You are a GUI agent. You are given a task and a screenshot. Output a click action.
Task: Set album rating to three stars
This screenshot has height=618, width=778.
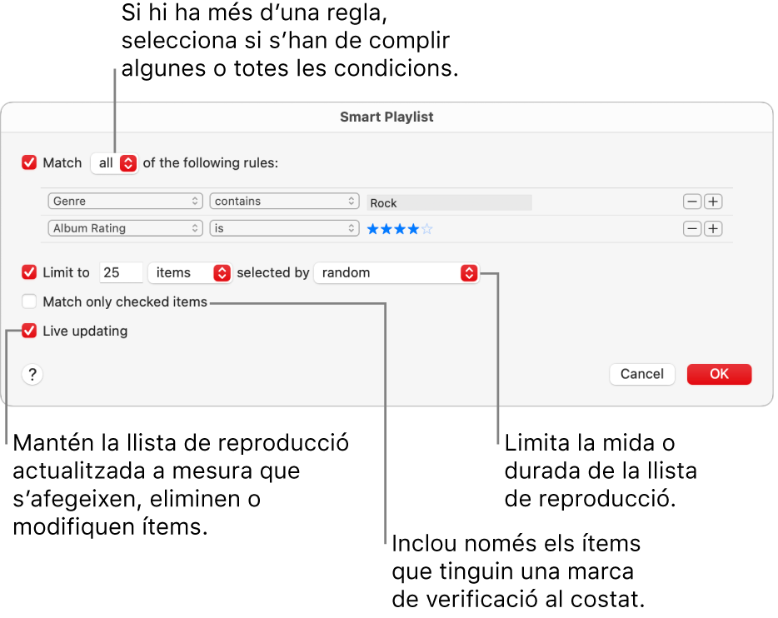click(400, 229)
